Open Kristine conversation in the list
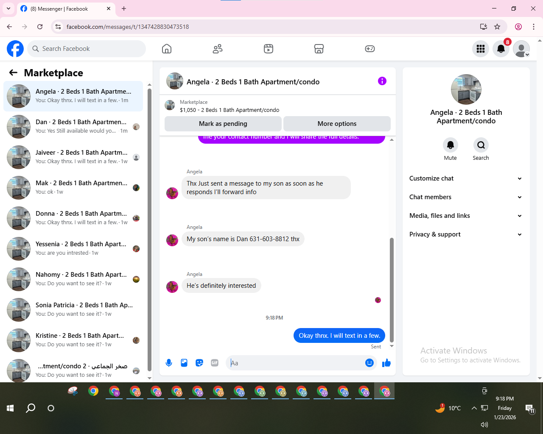Screen dimensions: 543x434 click(73, 340)
